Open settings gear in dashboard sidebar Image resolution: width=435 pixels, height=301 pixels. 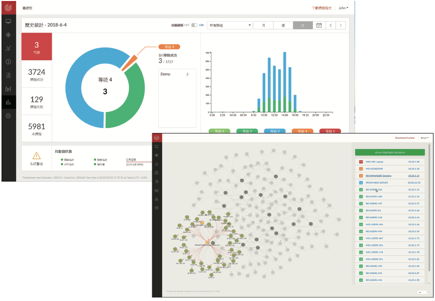coord(9,116)
